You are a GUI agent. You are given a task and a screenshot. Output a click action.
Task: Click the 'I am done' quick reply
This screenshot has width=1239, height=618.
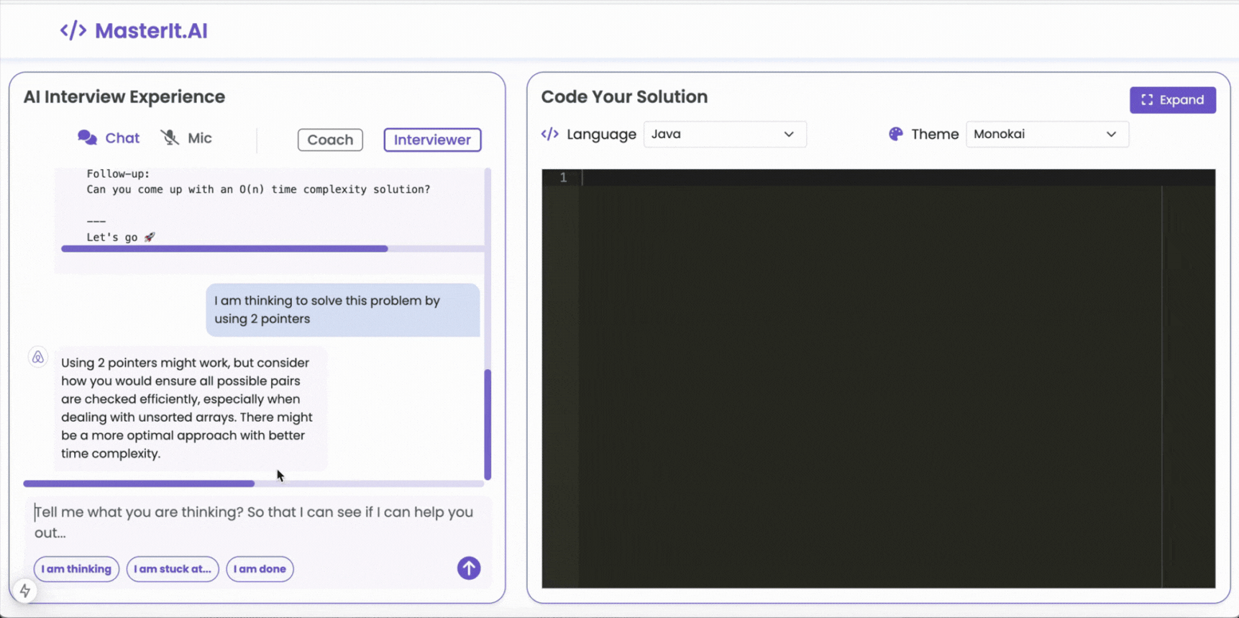pos(260,569)
